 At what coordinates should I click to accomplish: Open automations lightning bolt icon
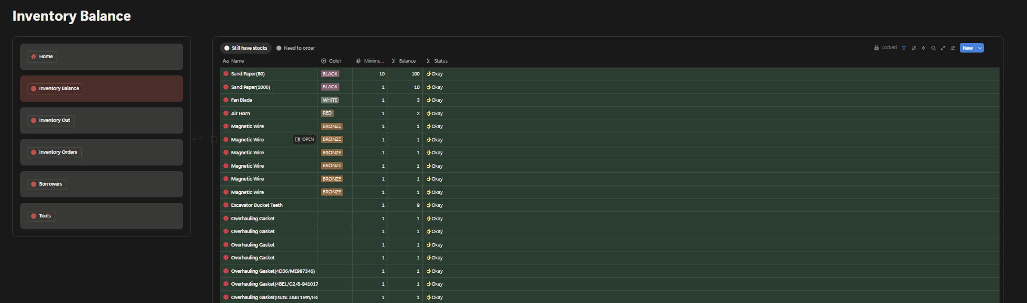click(923, 48)
